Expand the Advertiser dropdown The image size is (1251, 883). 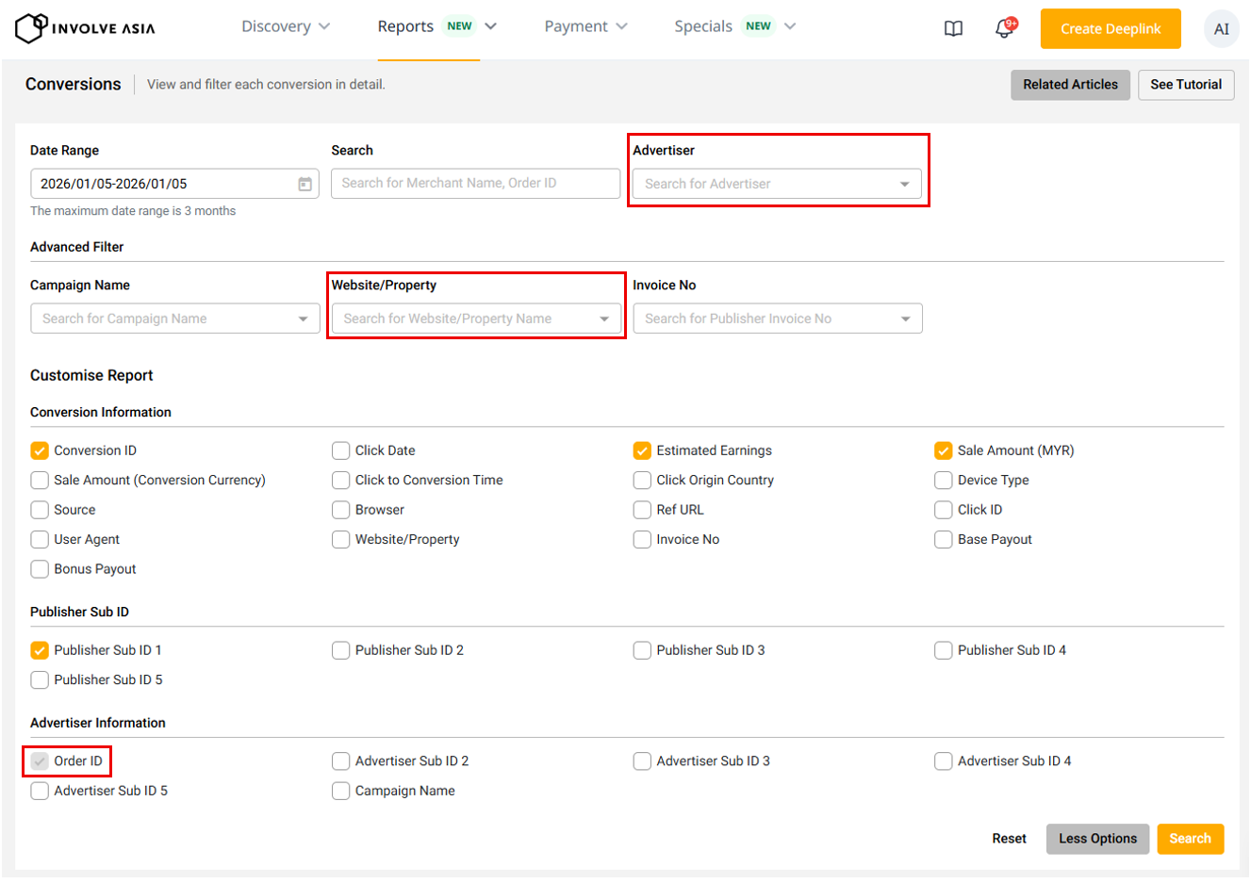pos(776,184)
